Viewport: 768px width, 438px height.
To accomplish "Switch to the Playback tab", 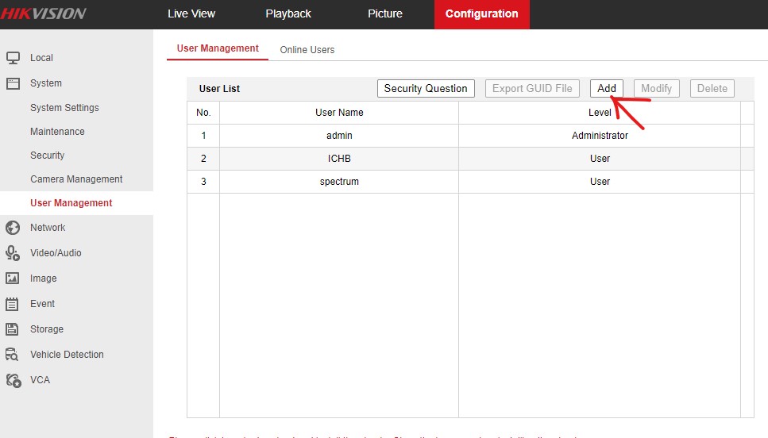I will point(288,13).
